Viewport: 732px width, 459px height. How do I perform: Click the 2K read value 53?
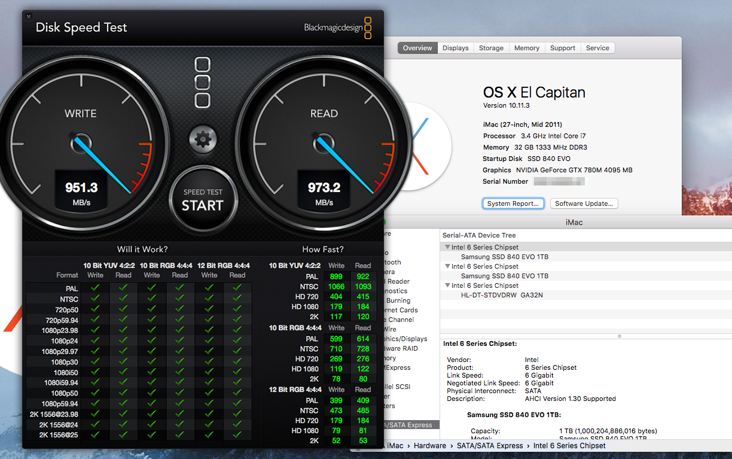point(363,441)
